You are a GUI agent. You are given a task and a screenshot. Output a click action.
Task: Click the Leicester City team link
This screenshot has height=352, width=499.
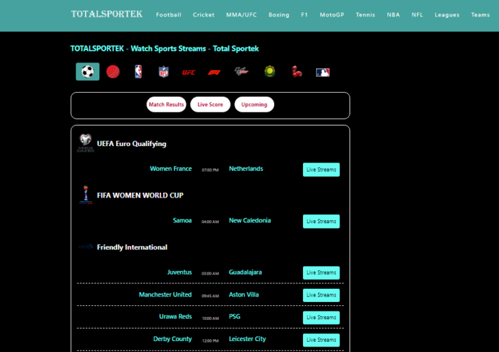click(x=247, y=339)
